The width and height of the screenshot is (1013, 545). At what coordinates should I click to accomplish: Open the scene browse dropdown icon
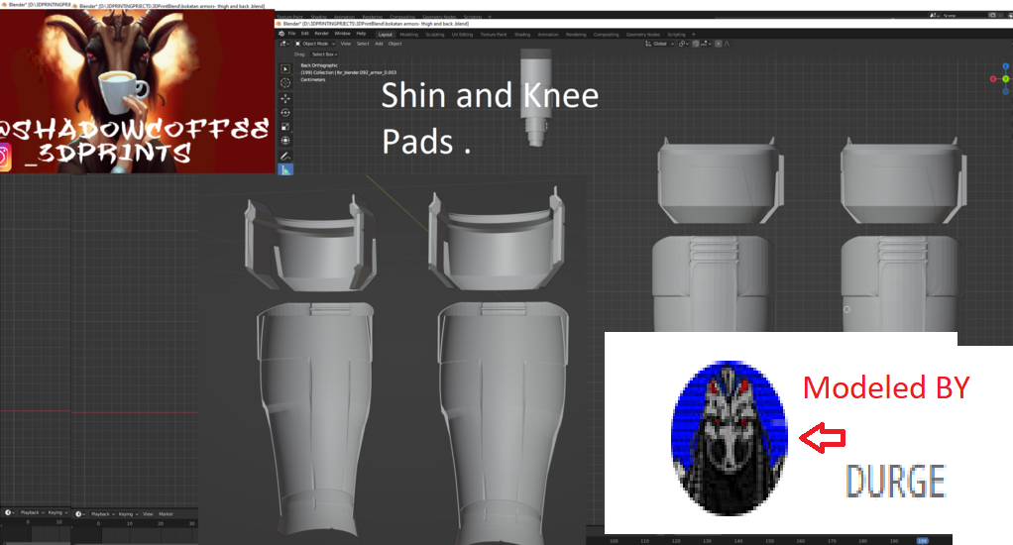pyautogui.click(x=936, y=16)
